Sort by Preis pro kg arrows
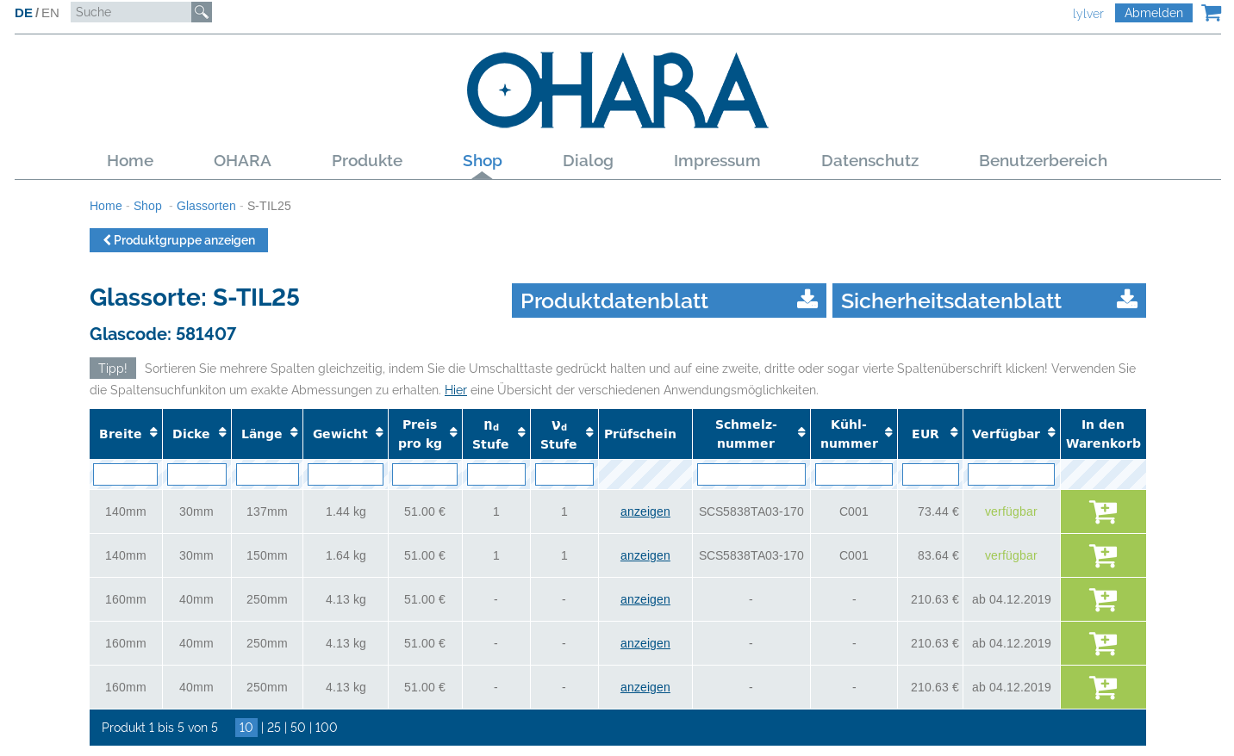Image resolution: width=1234 pixels, height=756 pixels. point(453,432)
